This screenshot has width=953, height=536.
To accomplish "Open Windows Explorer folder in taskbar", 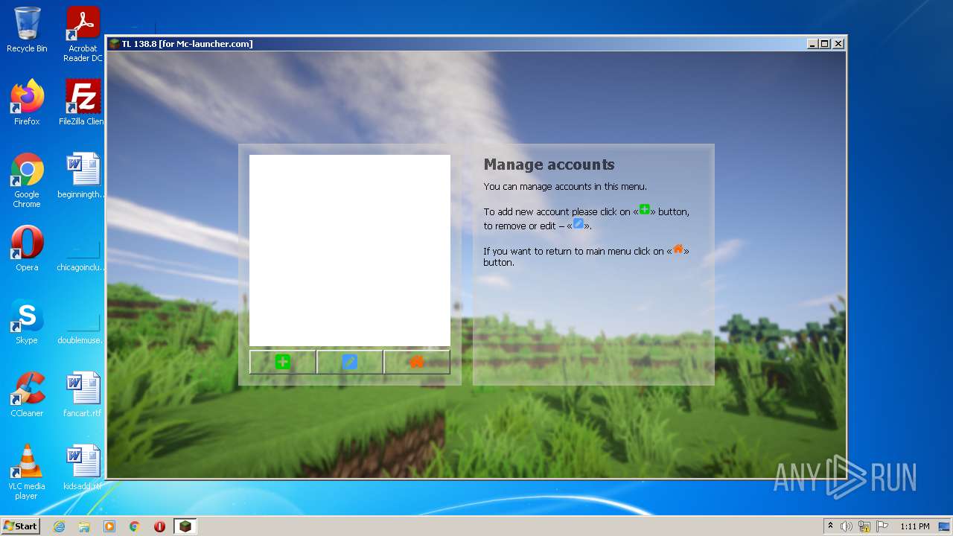I will click(84, 526).
